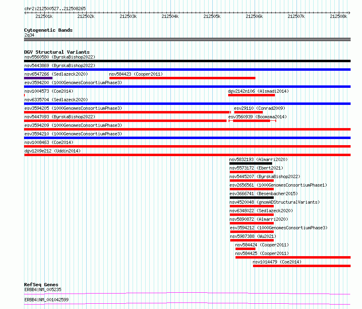Open esv3666741 (Besenbacher2015) label
This screenshot has height=309, width=362.
(x=264, y=194)
